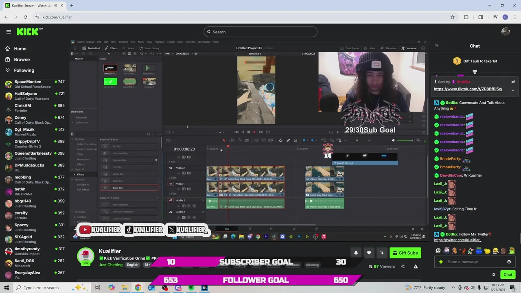The image size is (521, 293).
Task: Open the flag color dropdown arrow
Action: [307, 140]
